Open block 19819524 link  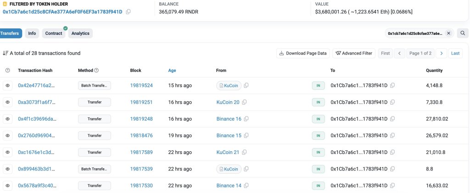pyautogui.click(x=141, y=86)
